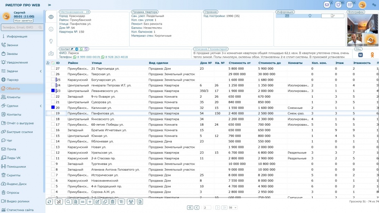Expand the Задачи sidebar submenu

point(41,71)
